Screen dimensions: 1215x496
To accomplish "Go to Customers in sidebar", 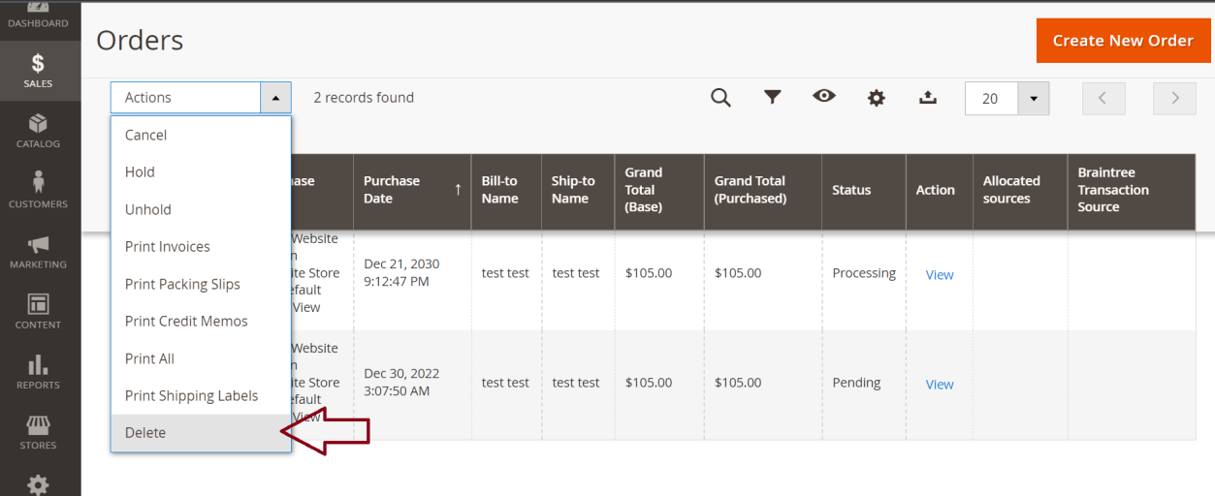I will [39, 192].
